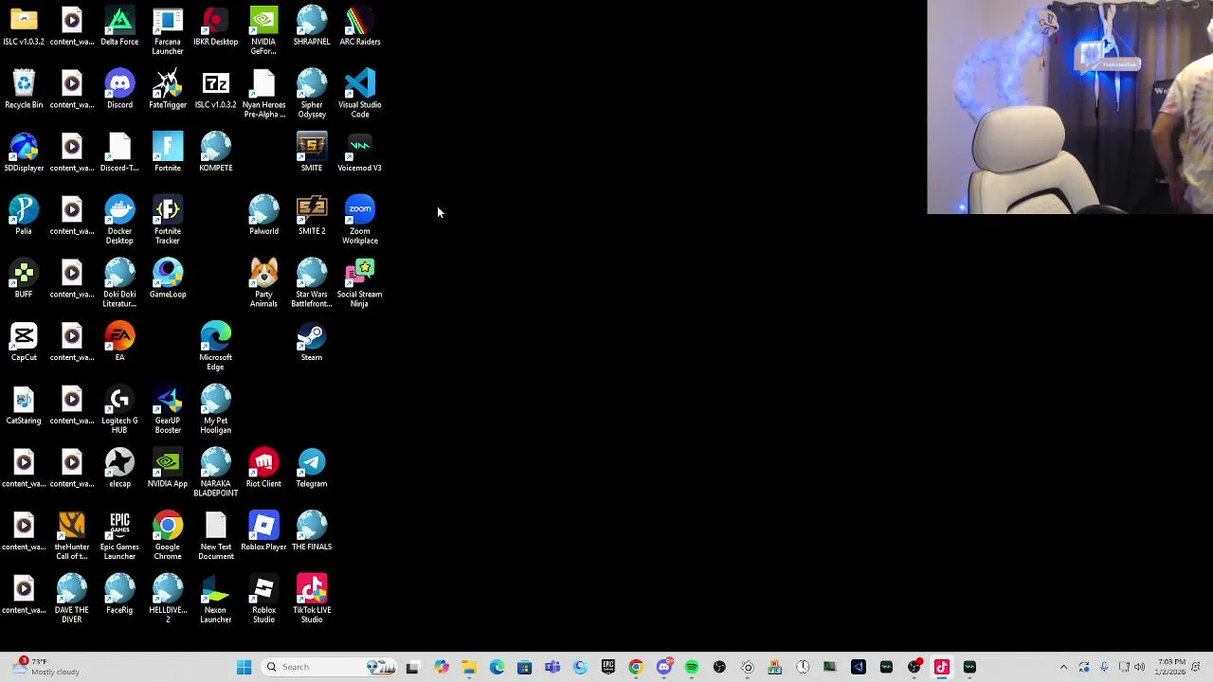This screenshot has height=682, width=1213.
Task: Select the Riot Client icon
Action: (263, 469)
